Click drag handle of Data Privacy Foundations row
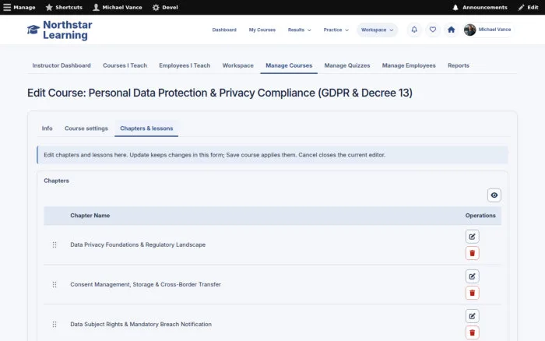Viewport: 545px width, 341px height. (x=54, y=244)
